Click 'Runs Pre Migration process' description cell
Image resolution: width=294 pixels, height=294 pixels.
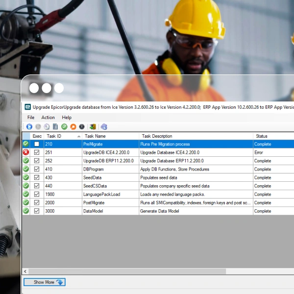196,144
